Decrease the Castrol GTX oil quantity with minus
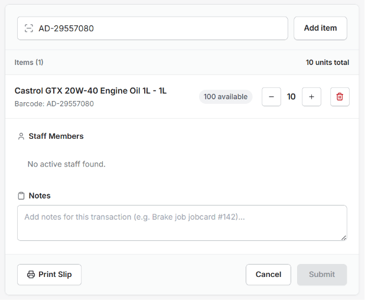Image resolution: width=365 pixels, height=300 pixels. 271,97
